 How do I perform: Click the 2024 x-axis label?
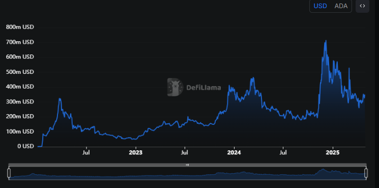[x=234, y=153]
